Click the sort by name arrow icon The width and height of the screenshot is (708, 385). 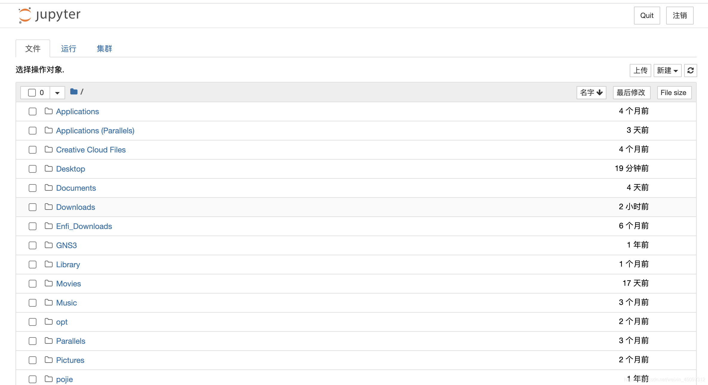tap(601, 92)
